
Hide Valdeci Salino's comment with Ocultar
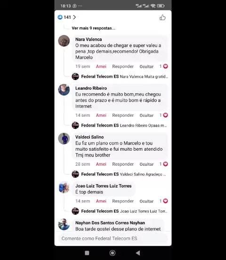[146, 164]
